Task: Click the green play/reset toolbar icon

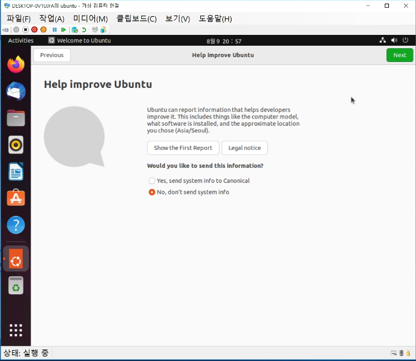Action: point(63,29)
